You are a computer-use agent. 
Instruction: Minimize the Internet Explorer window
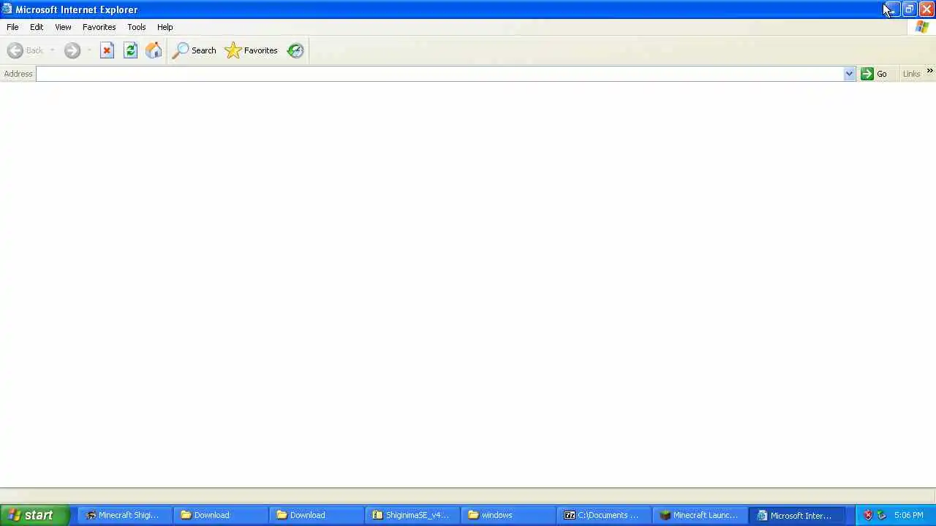tap(891, 9)
